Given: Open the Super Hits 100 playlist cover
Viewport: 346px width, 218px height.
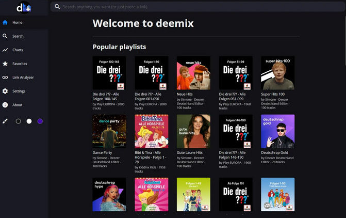Looking at the screenshot, I should 277,73.
